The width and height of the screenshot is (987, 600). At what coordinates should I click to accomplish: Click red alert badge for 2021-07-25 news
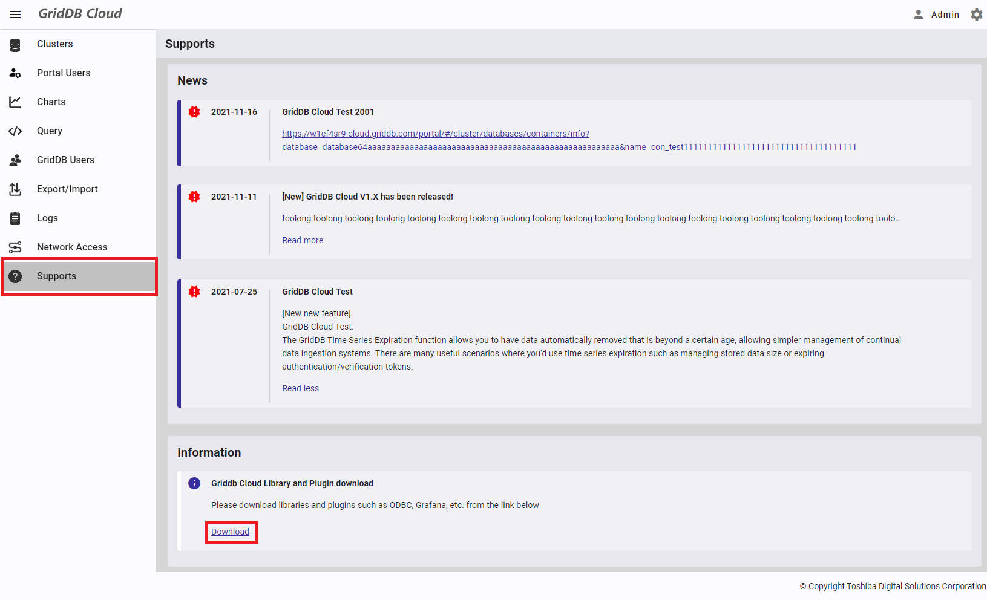194,292
